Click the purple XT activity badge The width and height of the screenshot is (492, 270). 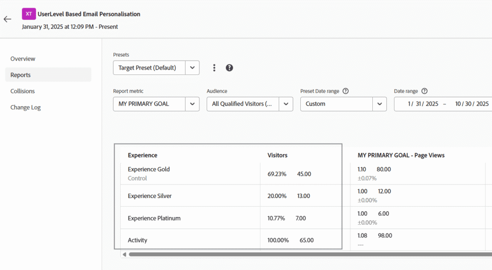point(29,14)
